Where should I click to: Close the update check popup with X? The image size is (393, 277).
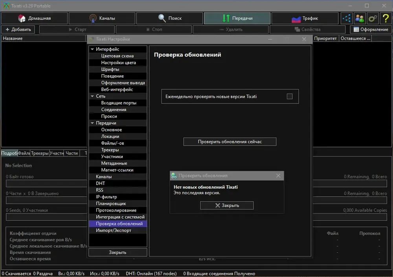point(278,176)
